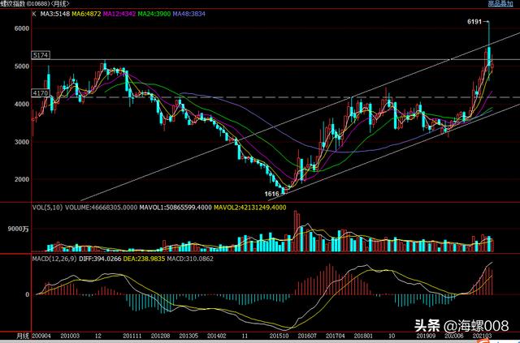The image size is (520, 343).
Task: Click the 5174 price level marker
Action: 41,54
